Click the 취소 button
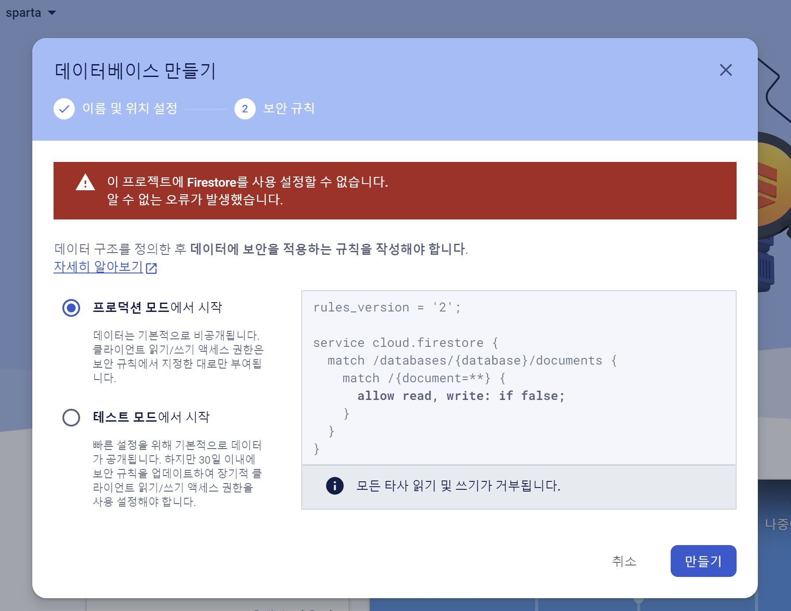Viewport: 791px width, 611px height. 624,561
